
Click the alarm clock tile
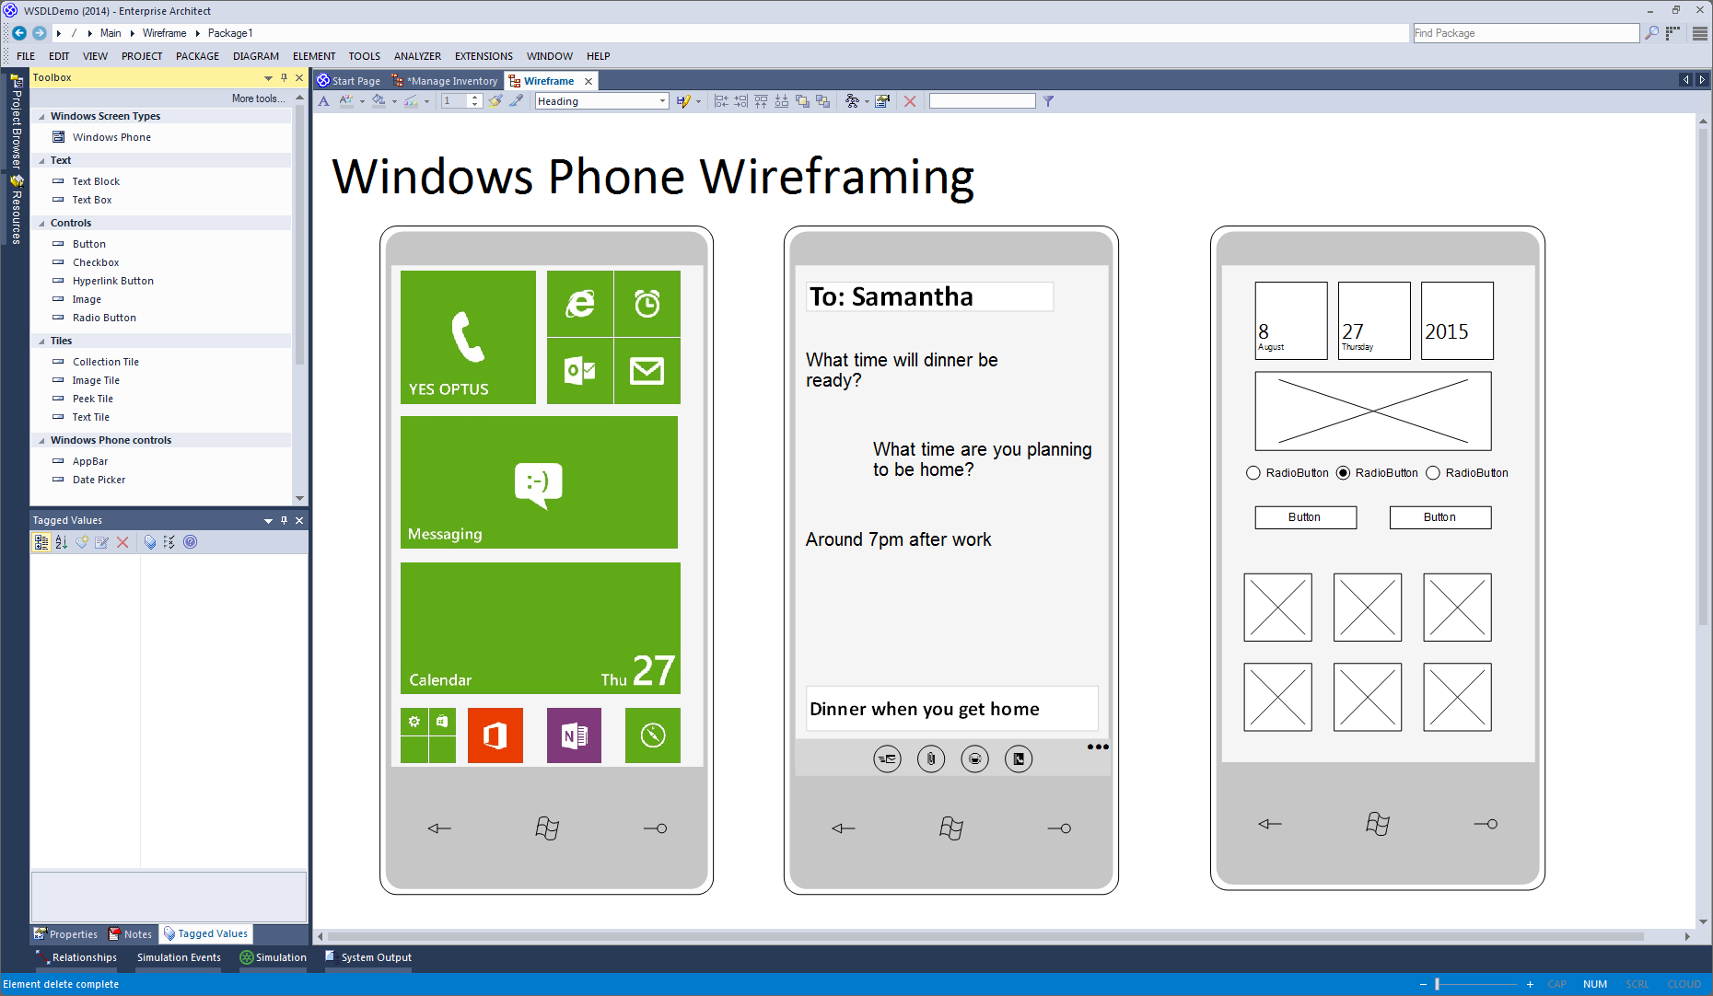pos(647,303)
